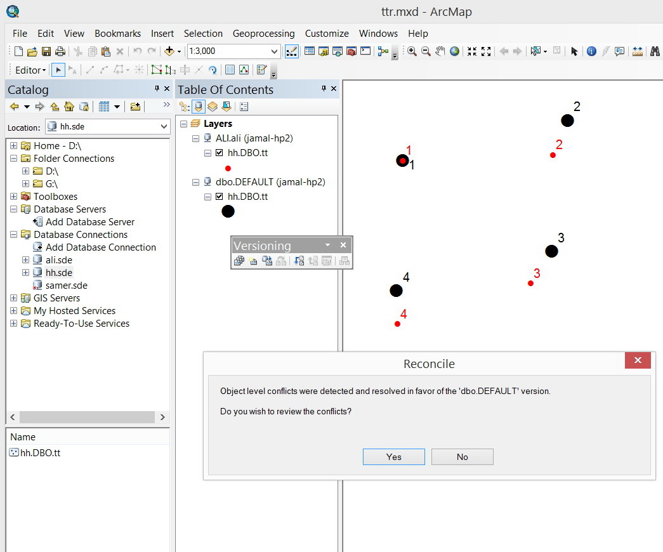This screenshot has width=663, height=552.
Task: Open the Catalog Location dropdown
Action: click(164, 126)
